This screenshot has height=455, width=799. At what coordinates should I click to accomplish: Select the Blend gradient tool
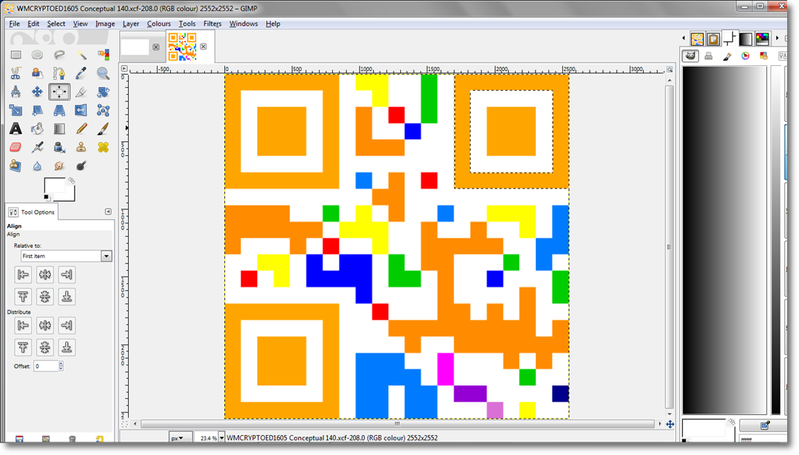[x=59, y=129]
